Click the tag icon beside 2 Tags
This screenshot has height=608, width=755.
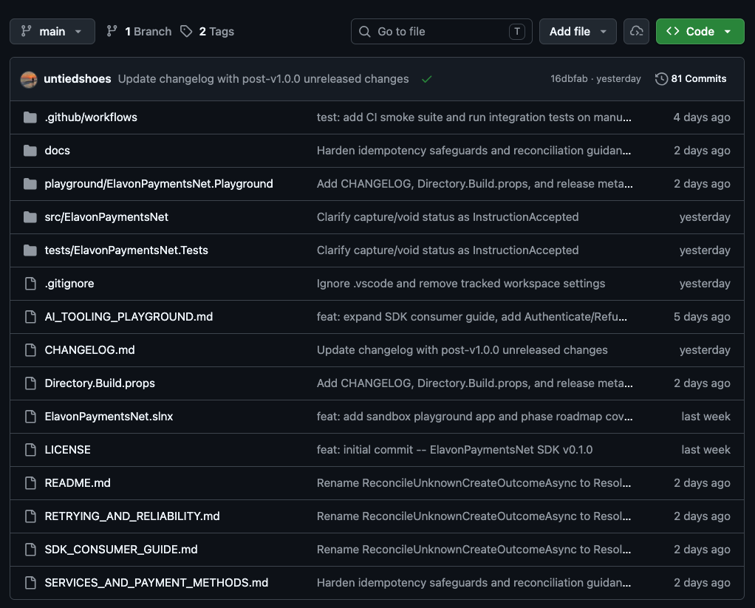(186, 31)
